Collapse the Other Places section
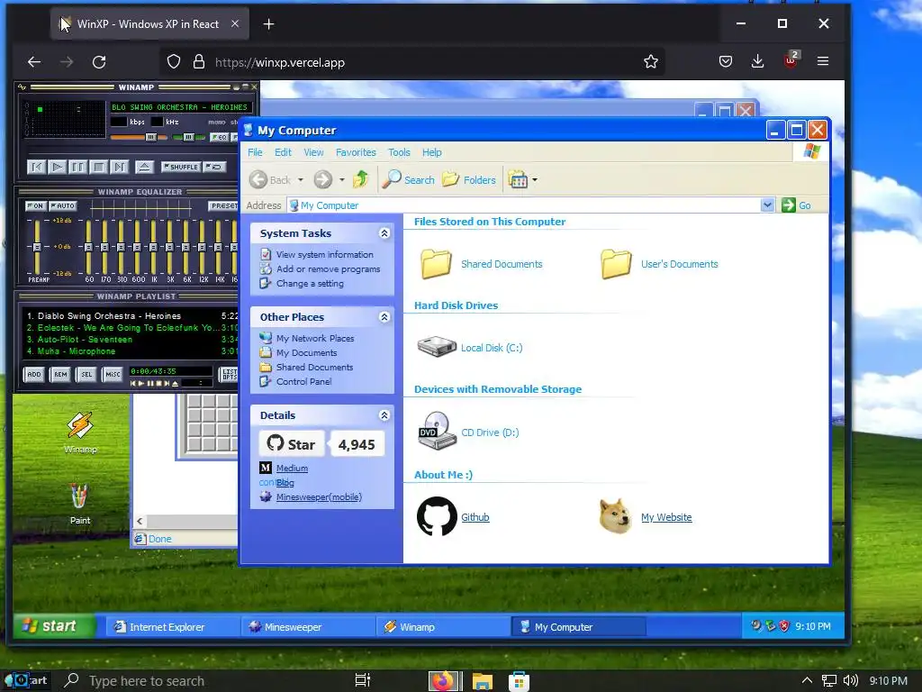The height and width of the screenshot is (692, 922). (384, 316)
